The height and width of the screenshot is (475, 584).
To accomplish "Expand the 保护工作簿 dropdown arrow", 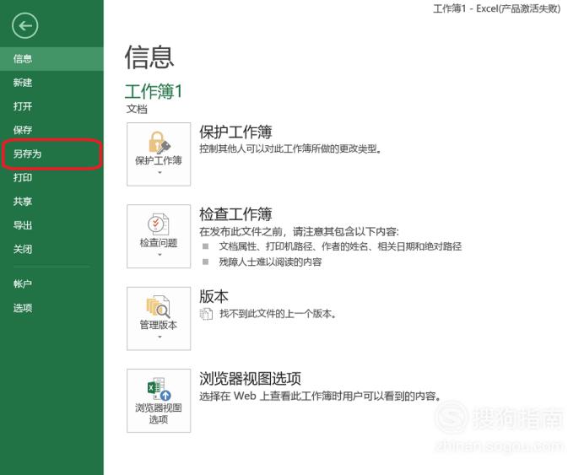I will [x=160, y=173].
